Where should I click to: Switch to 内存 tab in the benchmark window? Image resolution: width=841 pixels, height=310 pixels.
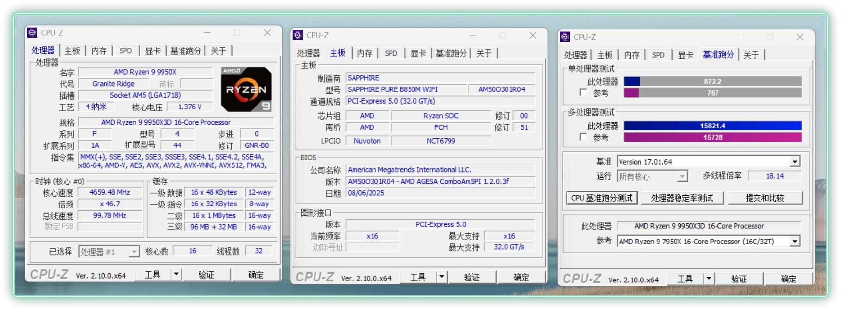[x=632, y=55]
